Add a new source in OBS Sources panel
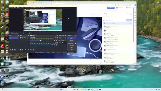The width and height of the screenshot is (161, 91). click(20, 50)
